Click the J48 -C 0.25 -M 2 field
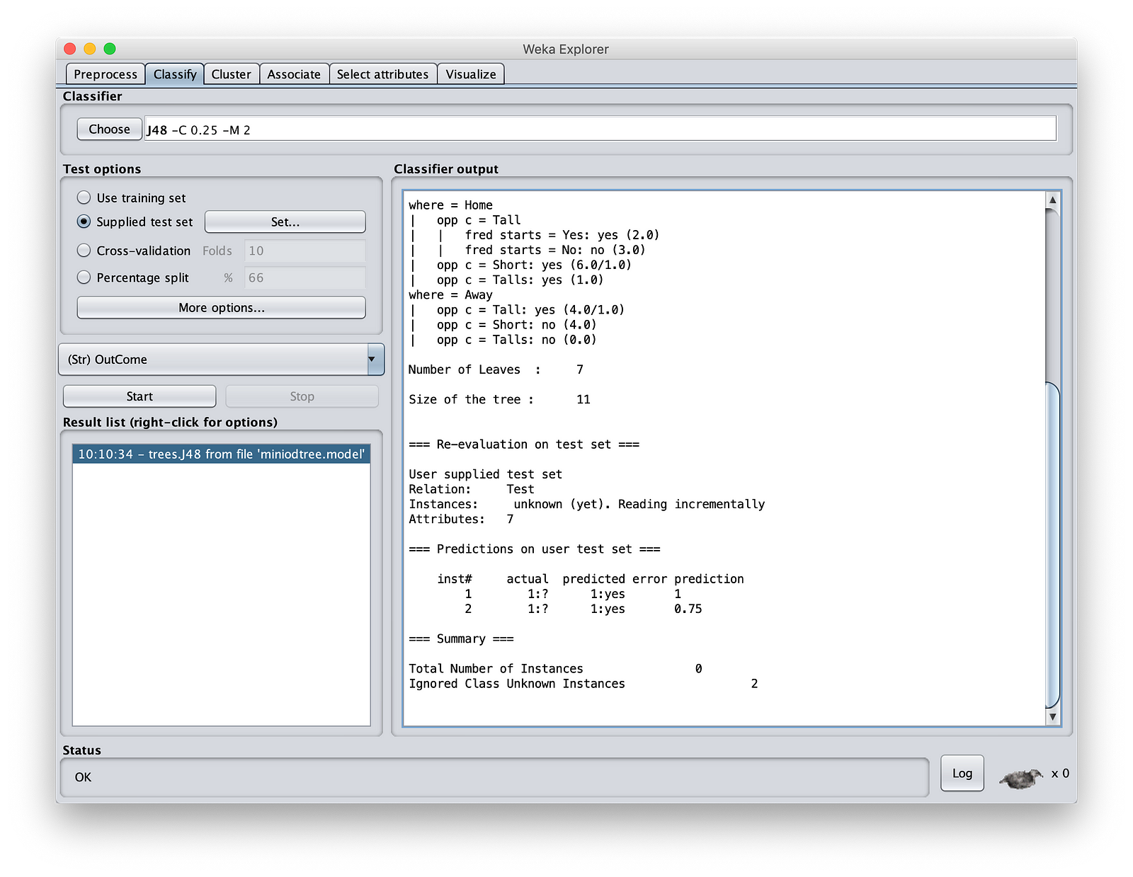The width and height of the screenshot is (1133, 877). tap(599, 130)
